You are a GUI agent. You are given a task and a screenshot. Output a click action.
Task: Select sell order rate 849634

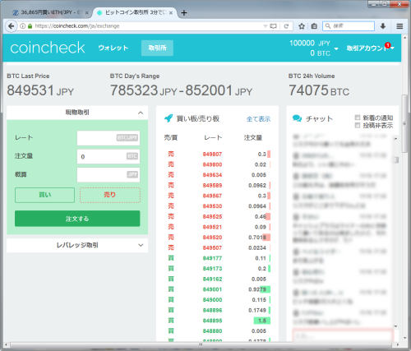(x=212, y=175)
